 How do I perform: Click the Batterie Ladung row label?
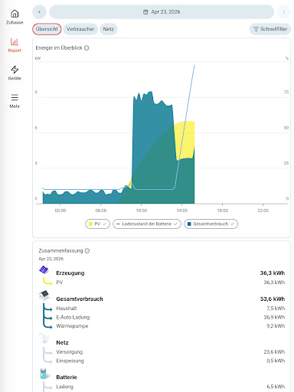(x=64, y=387)
